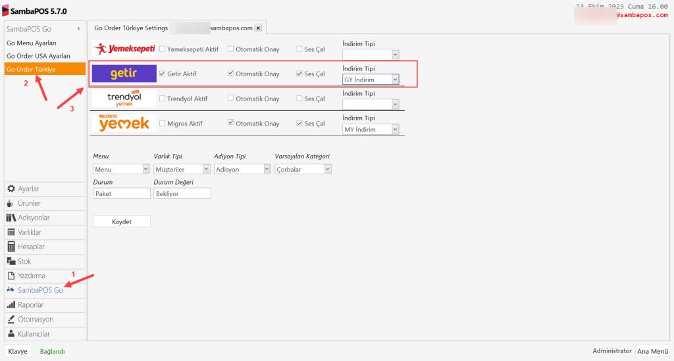This screenshot has height=361, width=674.
Task: Select the Hesaplar calculator icon
Action: click(11, 247)
